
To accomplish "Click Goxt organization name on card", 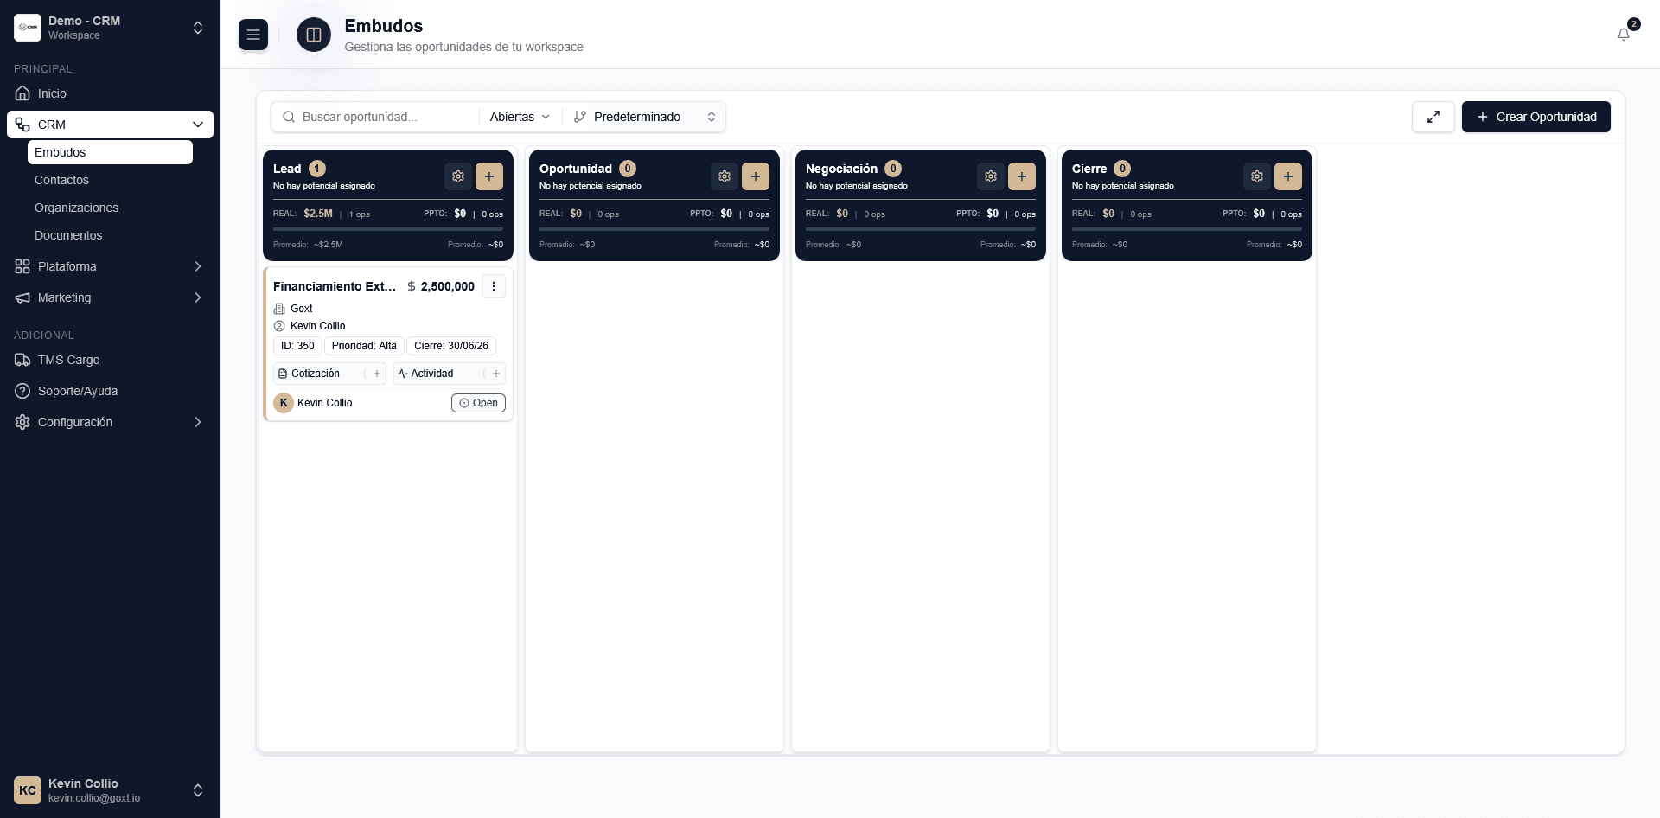I will (x=302, y=309).
